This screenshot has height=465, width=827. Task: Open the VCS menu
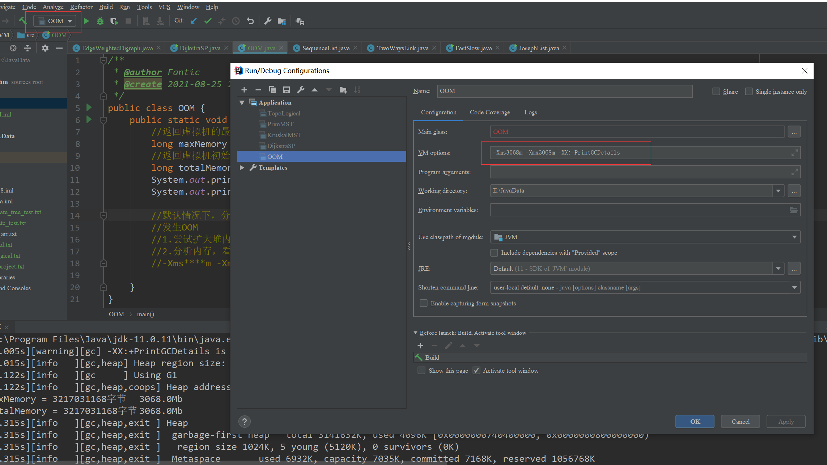pyautogui.click(x=164, y=7)
